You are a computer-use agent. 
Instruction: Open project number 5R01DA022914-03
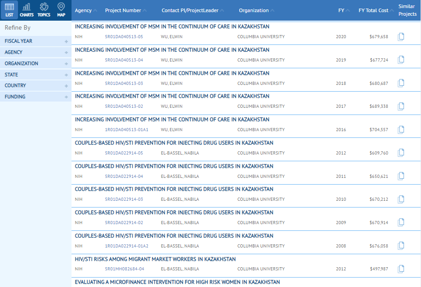pos(124,199)
